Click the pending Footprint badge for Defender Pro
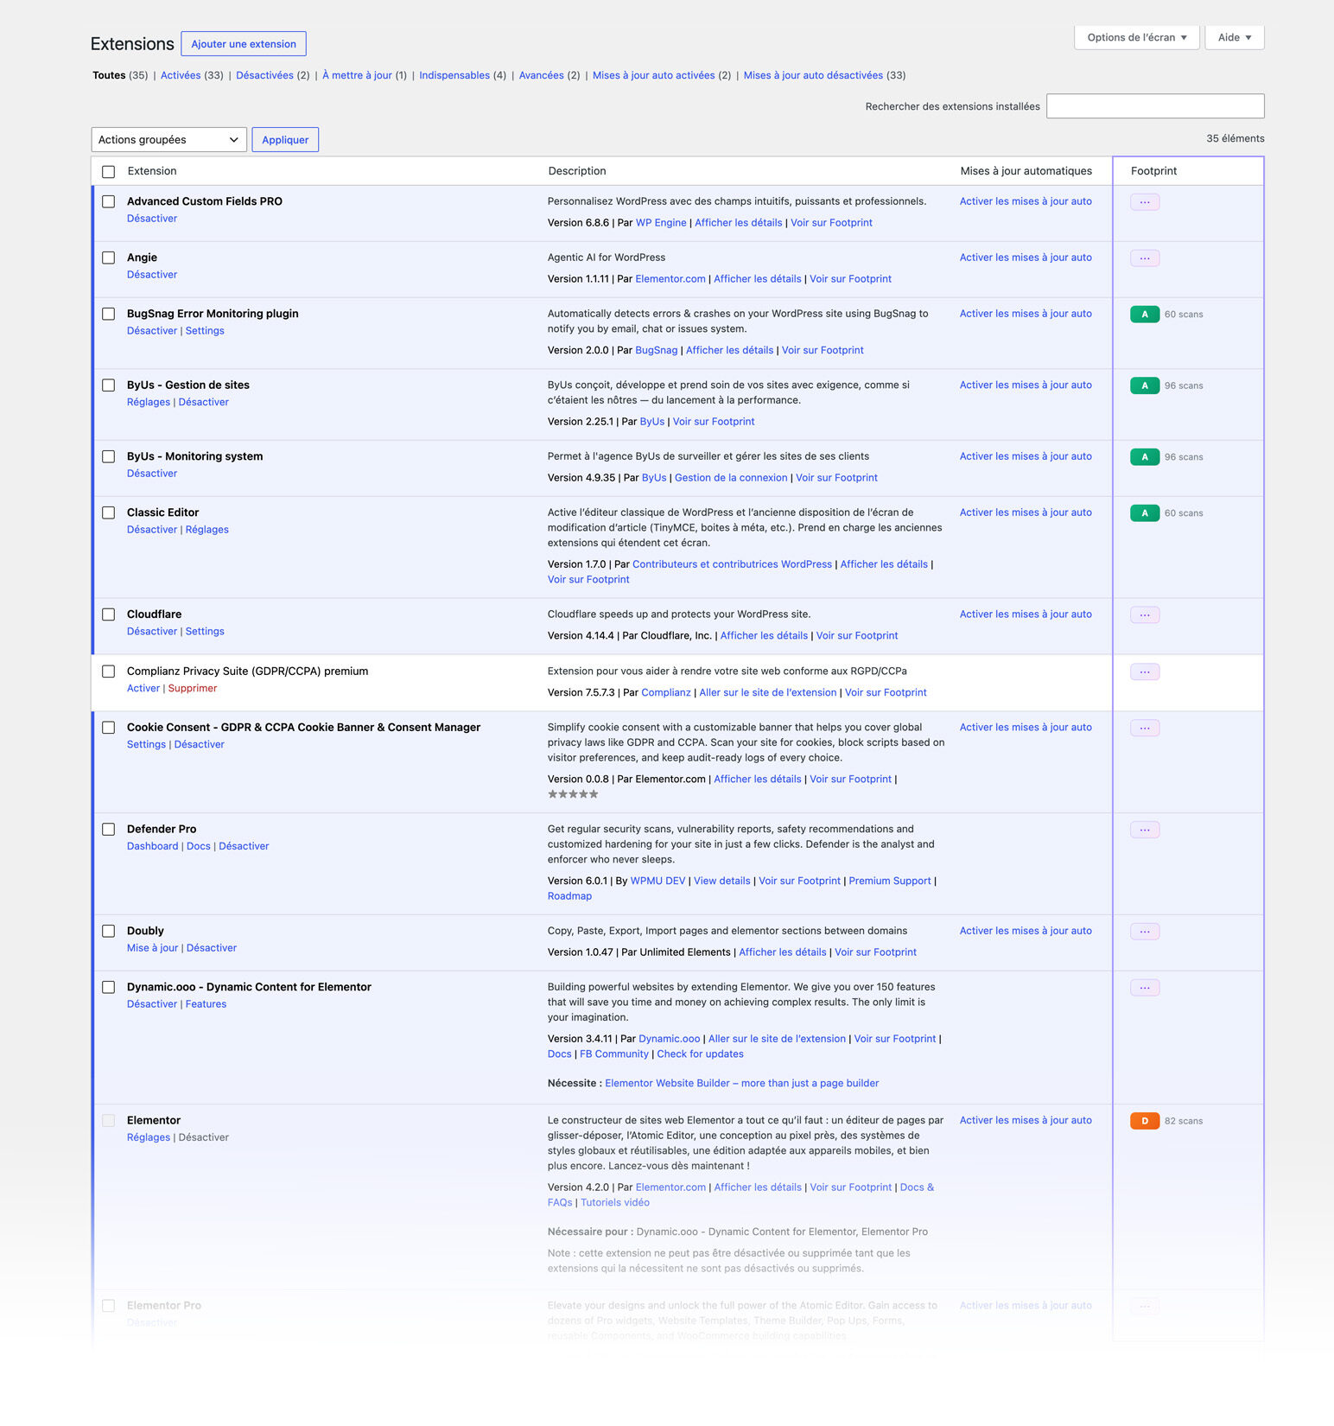Viewport: 1334px width, 1426px height. (x=1145, y=831)
